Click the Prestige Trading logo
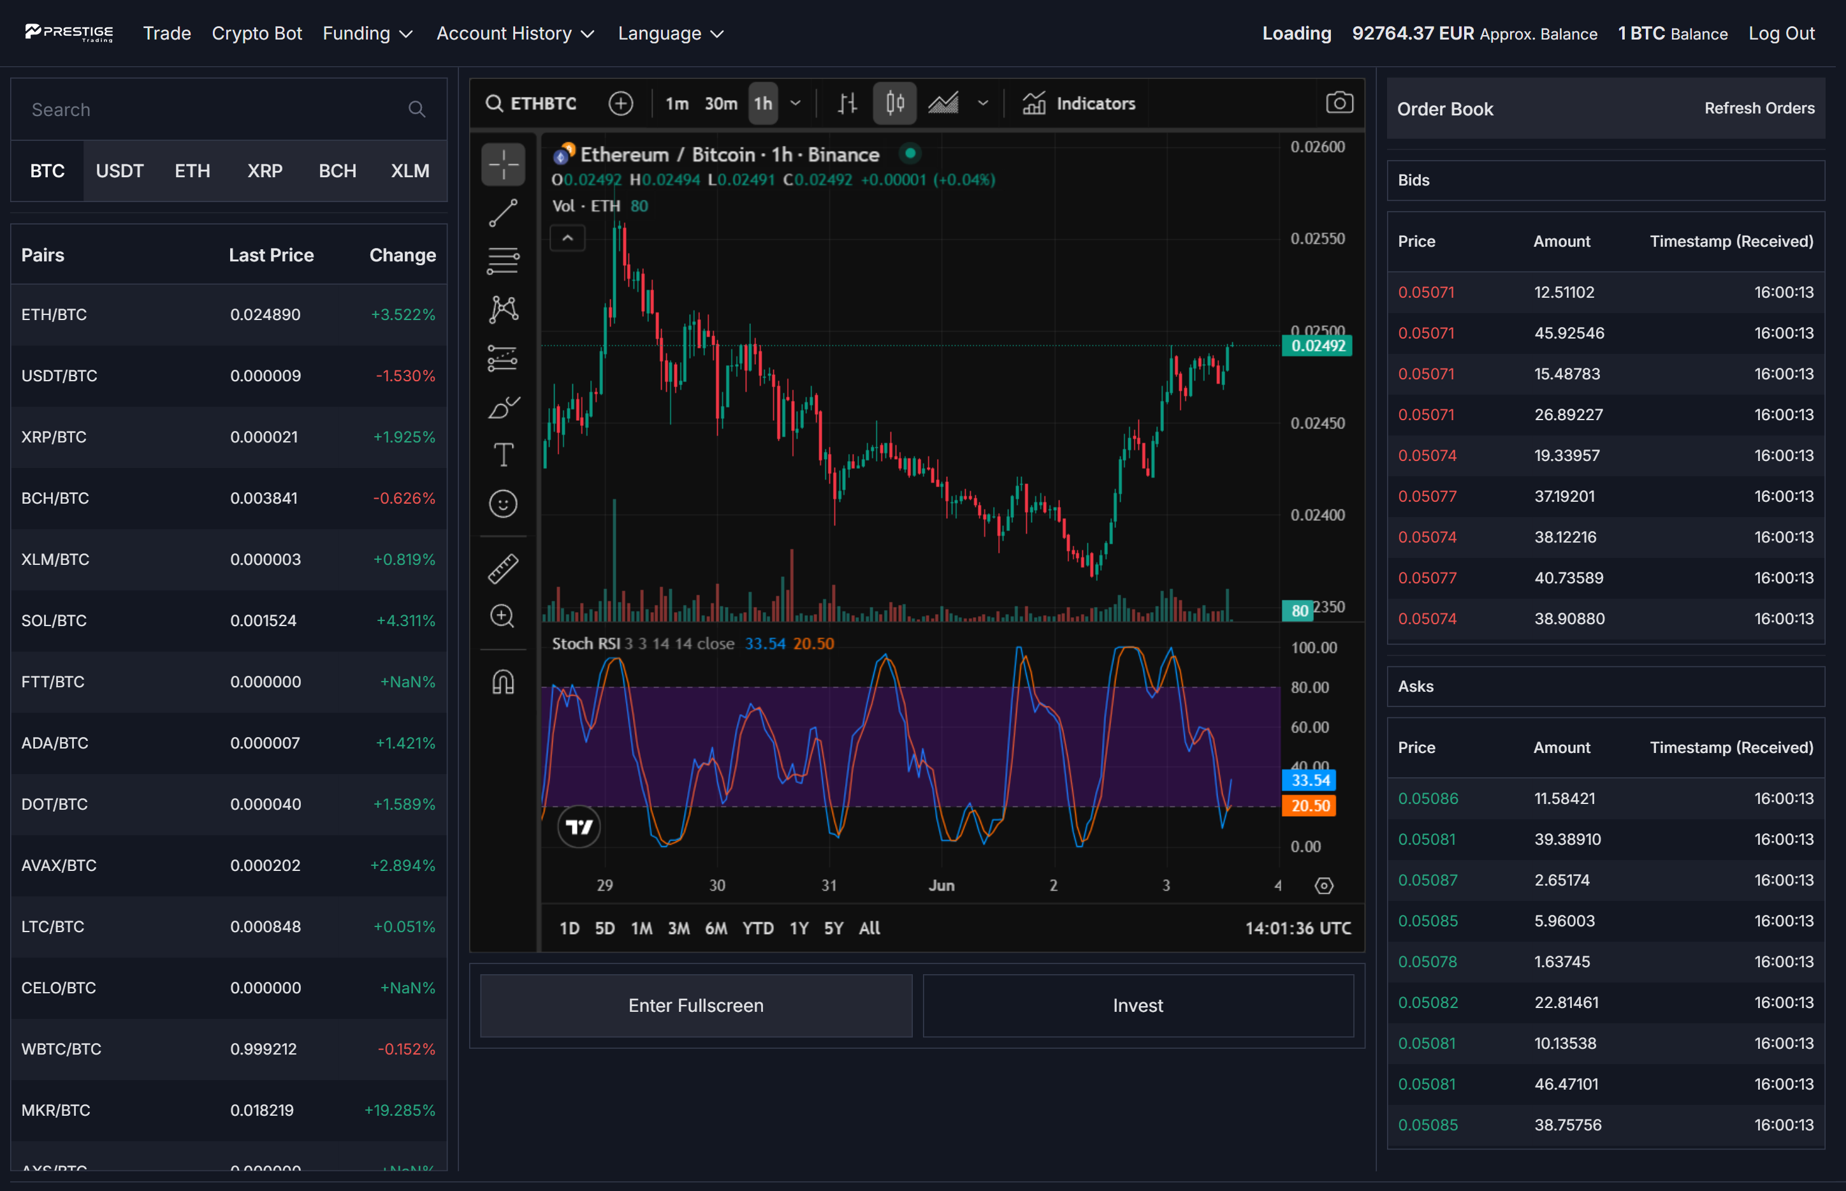 click(69, 33)
